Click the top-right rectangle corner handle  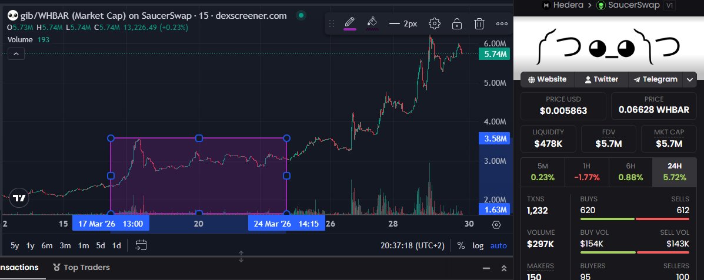pyautogui.click(x=286, y=139)
